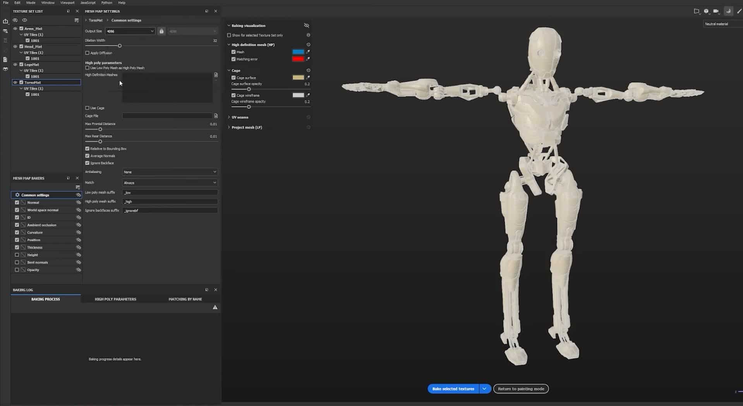This screenshot has height=406, width=743.
Task: Open the Antialiasing dropdown
Action: tap(170, 172)
